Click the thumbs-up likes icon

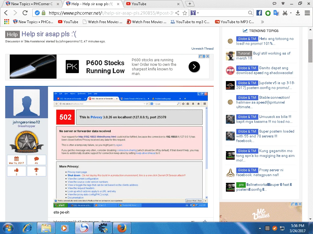[x=17, y=170]
